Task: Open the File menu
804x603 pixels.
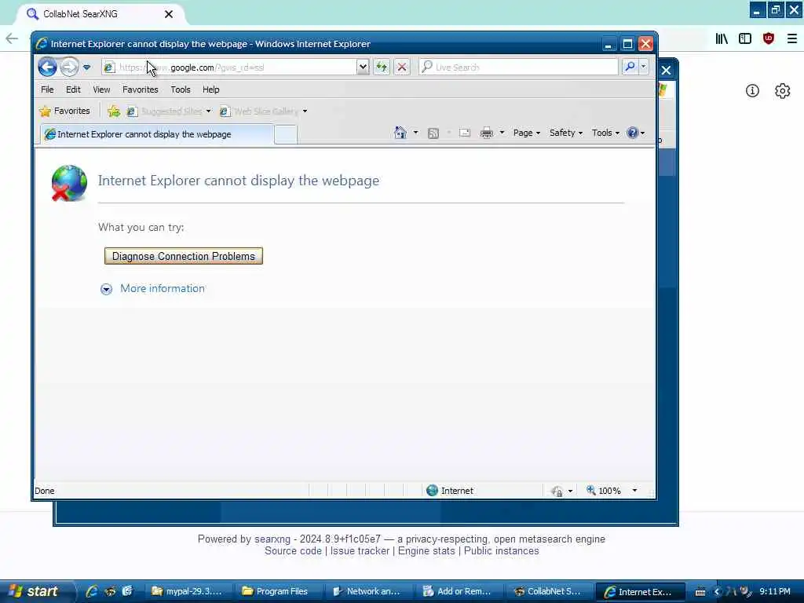Action: [47, 90]
